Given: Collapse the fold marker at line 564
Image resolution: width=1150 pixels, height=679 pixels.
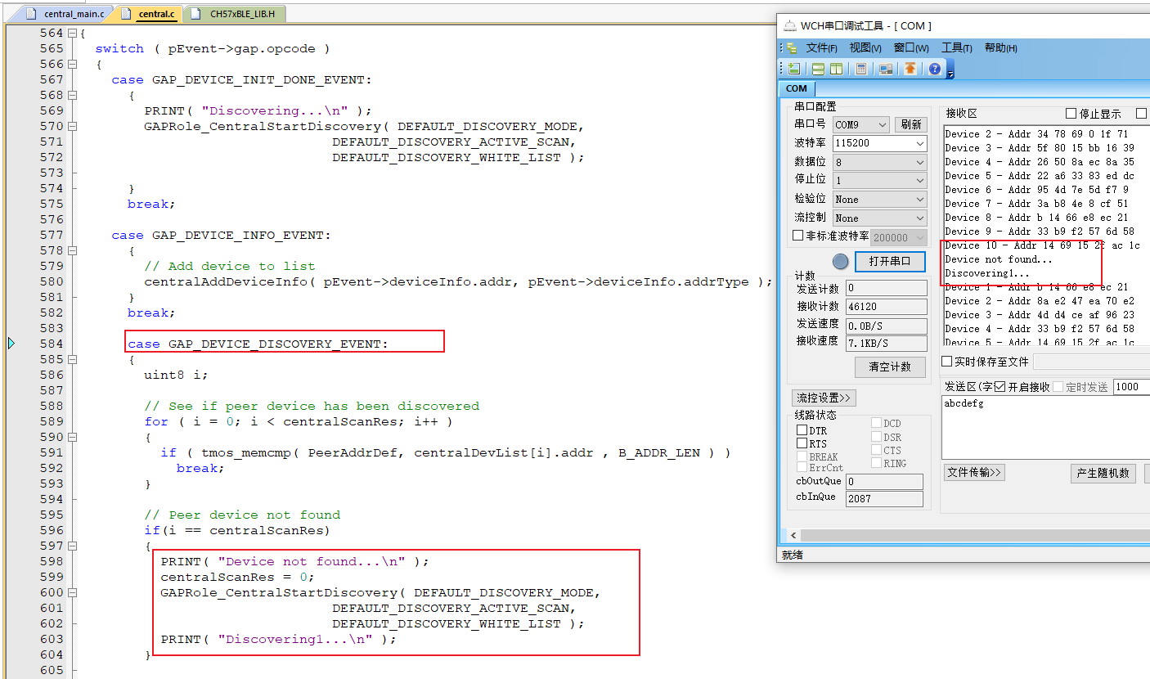Looking at the screenshot, I should 72,34.
